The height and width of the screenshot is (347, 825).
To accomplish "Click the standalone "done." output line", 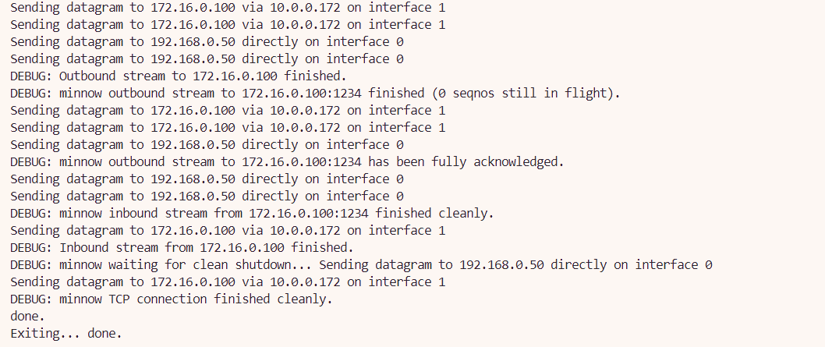I will point(27,317).
